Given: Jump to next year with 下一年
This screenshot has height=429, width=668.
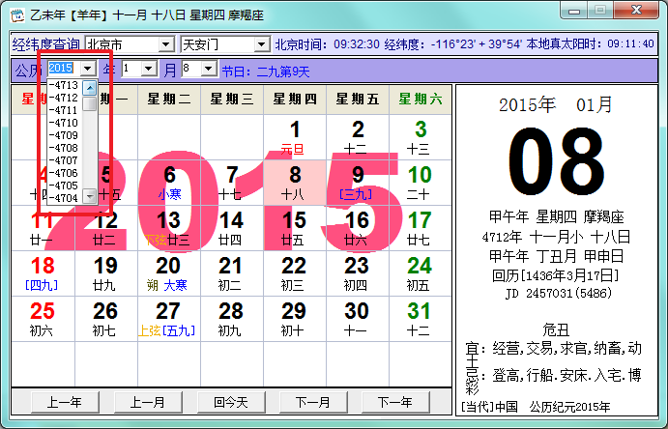Looking at the screenshot, I should (395, 402).
